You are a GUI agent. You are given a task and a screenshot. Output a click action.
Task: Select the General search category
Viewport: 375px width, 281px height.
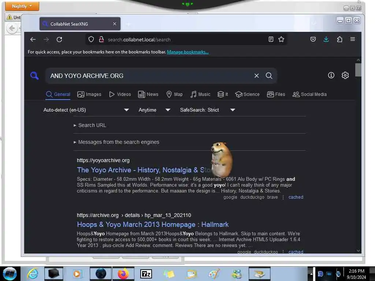click(58, 94)
